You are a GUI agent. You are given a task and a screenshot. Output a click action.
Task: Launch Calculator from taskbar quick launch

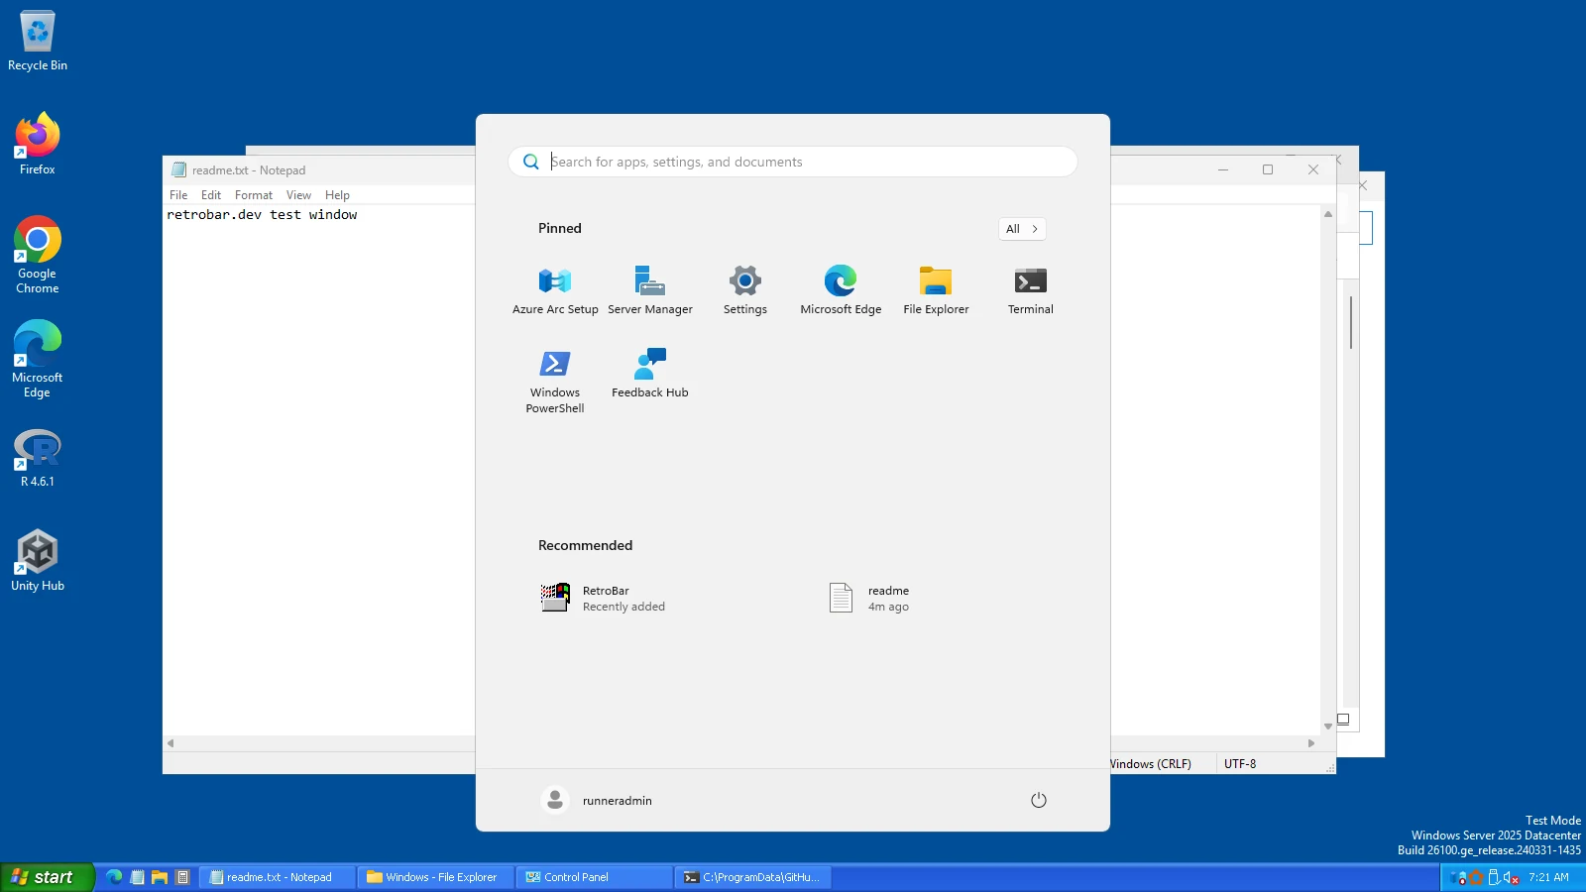[182, 877]
